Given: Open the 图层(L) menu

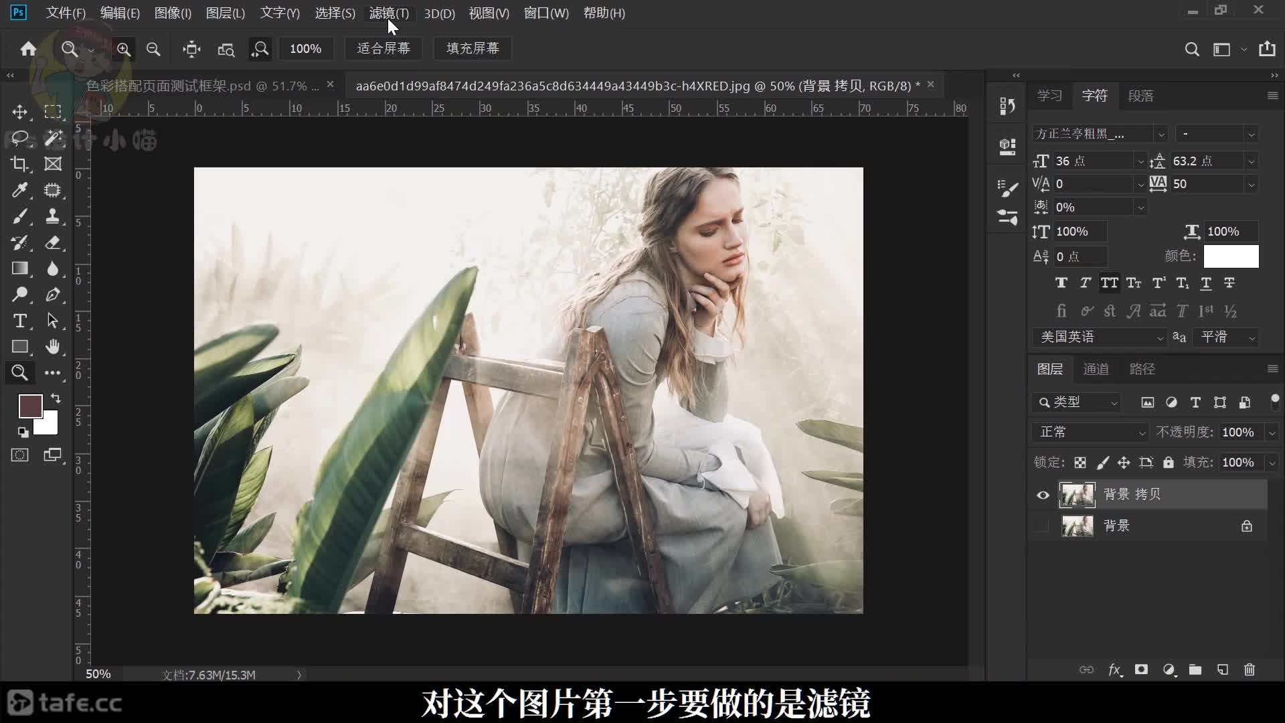Looking at the screenshot, I should point(226,13).
